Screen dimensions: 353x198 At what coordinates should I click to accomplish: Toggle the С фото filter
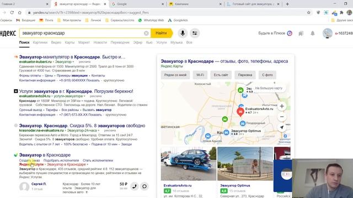pos(267,75)
